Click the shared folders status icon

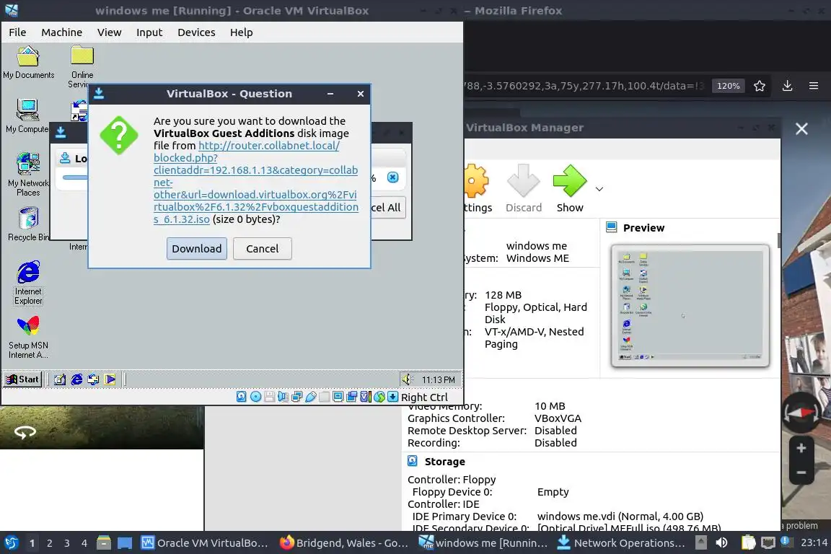pyautogui.click(x=325, y=397)
